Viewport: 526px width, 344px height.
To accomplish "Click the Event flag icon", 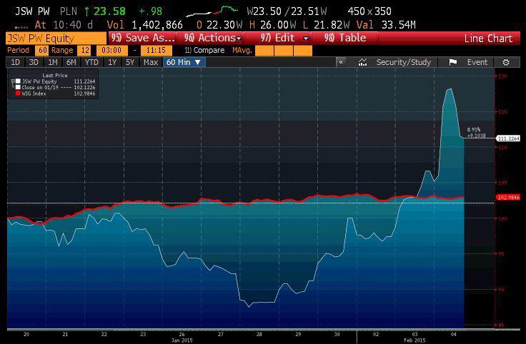I will click(453, 62).
